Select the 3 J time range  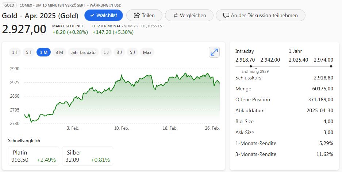pos(119,52)
